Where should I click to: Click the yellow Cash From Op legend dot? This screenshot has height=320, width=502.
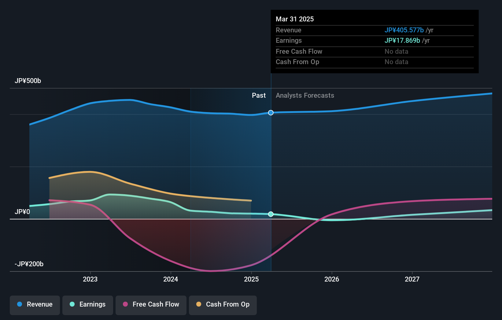point(199,304)
